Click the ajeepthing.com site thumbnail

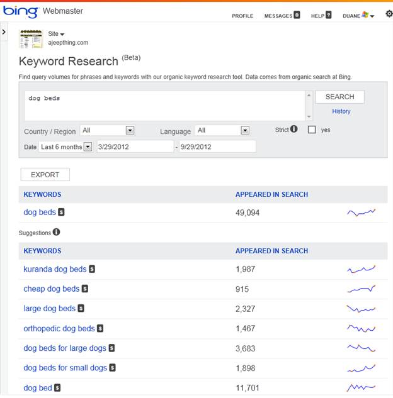[x=31, y=39]
